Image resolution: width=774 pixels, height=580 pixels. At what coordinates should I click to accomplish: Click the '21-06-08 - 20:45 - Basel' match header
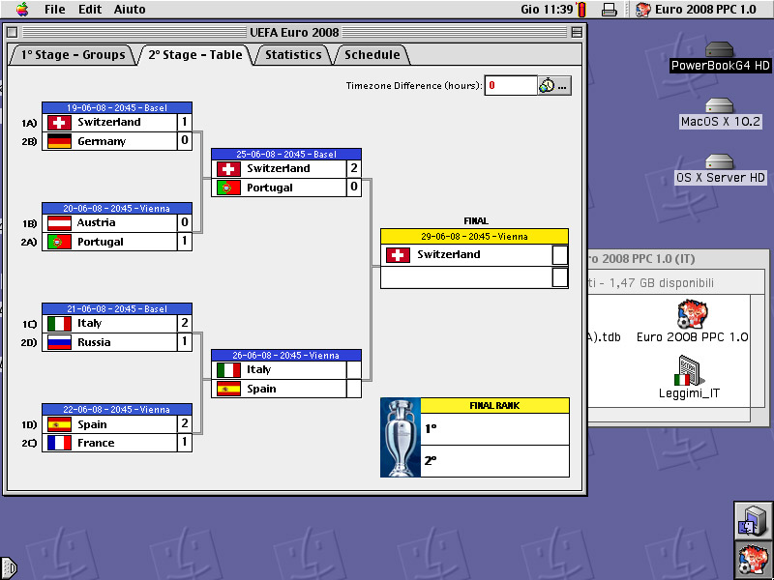pos(117,309)
